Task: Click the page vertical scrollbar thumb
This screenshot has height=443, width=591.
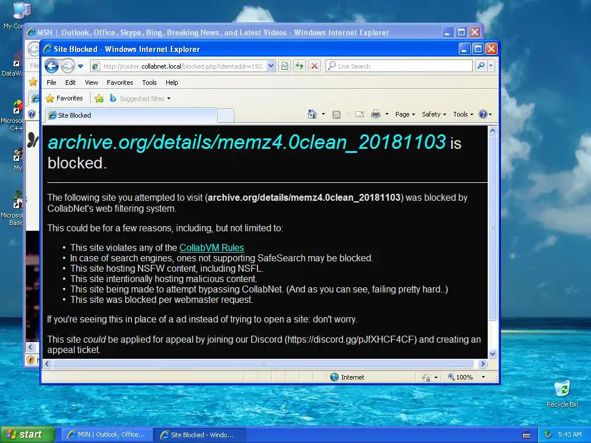Action: (x=493, y=228)
